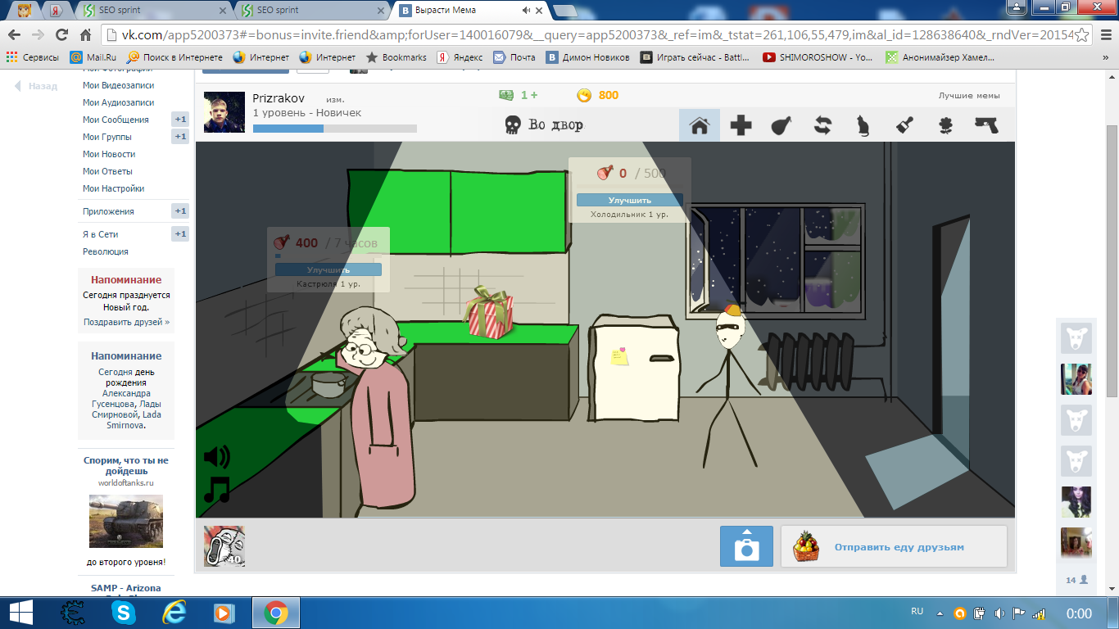This screenshot has width=1119, height=629.
Task: Open Skype from taskbar
Action: point(124,613)
